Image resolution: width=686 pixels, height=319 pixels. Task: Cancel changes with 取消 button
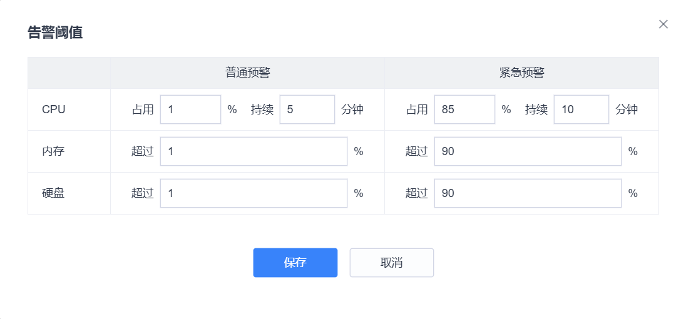(x=392, y=263)
